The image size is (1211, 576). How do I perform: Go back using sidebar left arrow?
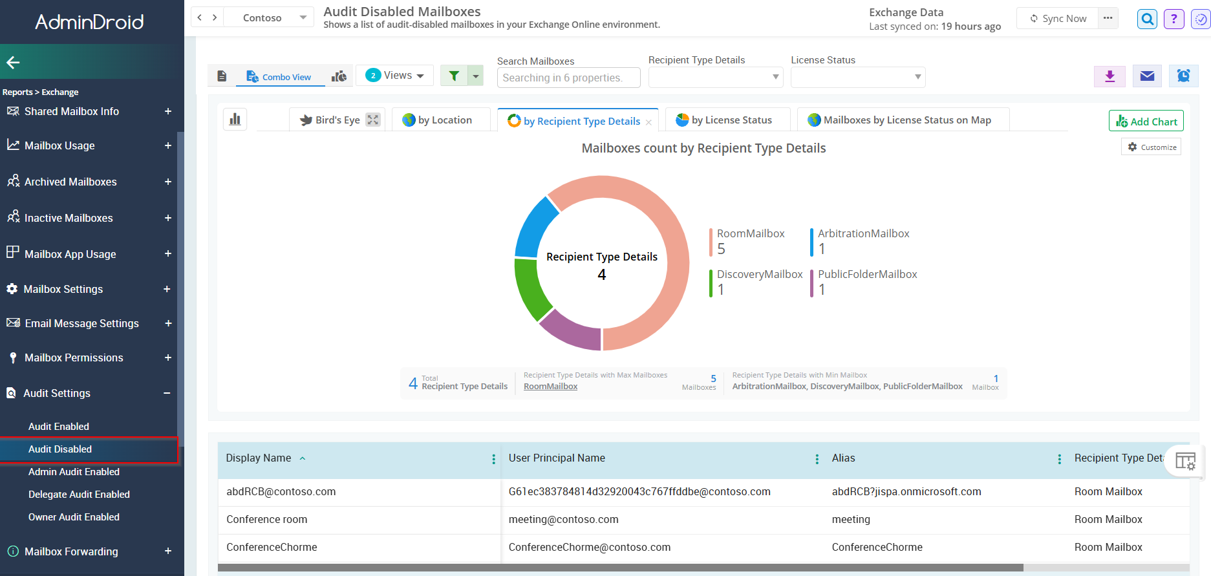(13, 62)
